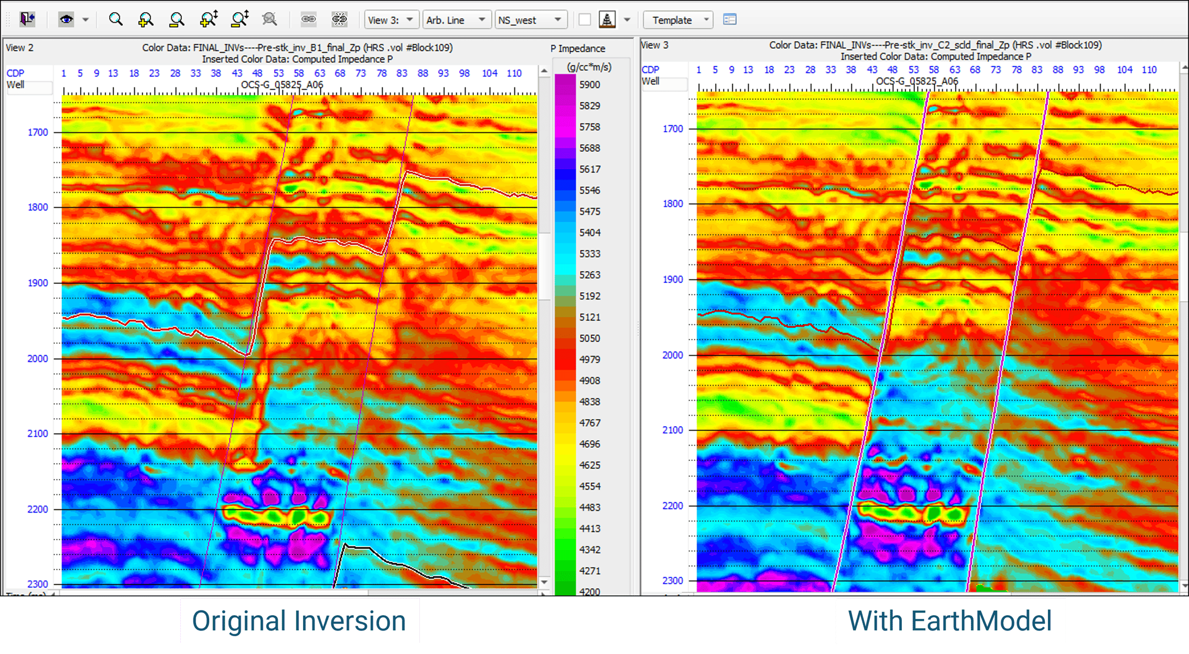
Task: Open the Arb. Line dropdown
Action: pyautogui.click(x=456, y=20)
